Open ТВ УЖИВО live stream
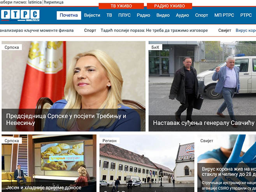This screenshot has height=192, width=256. pyautogui.click(x=121, y=6)
